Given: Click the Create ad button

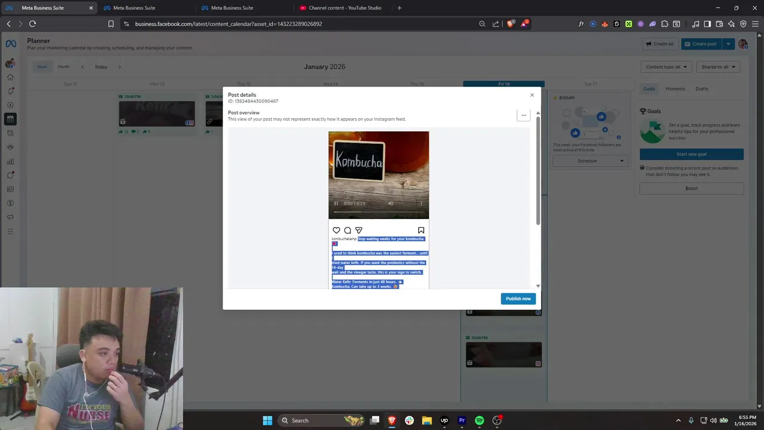Looking at the screenshot, I should coord(660,44).
